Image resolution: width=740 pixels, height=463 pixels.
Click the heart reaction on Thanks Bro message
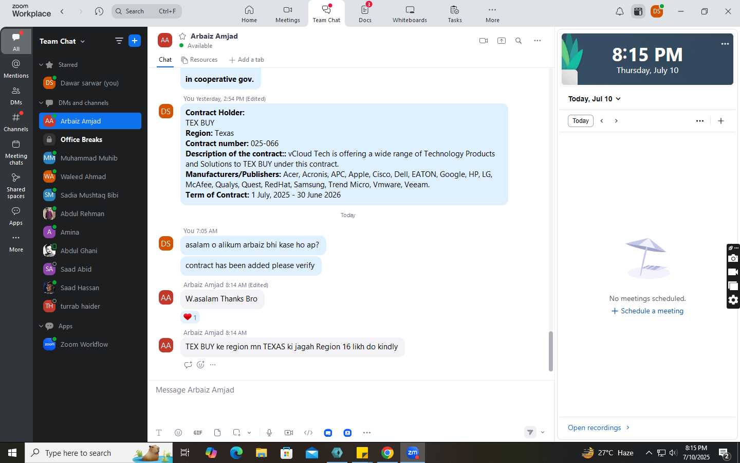coord(190,317)
